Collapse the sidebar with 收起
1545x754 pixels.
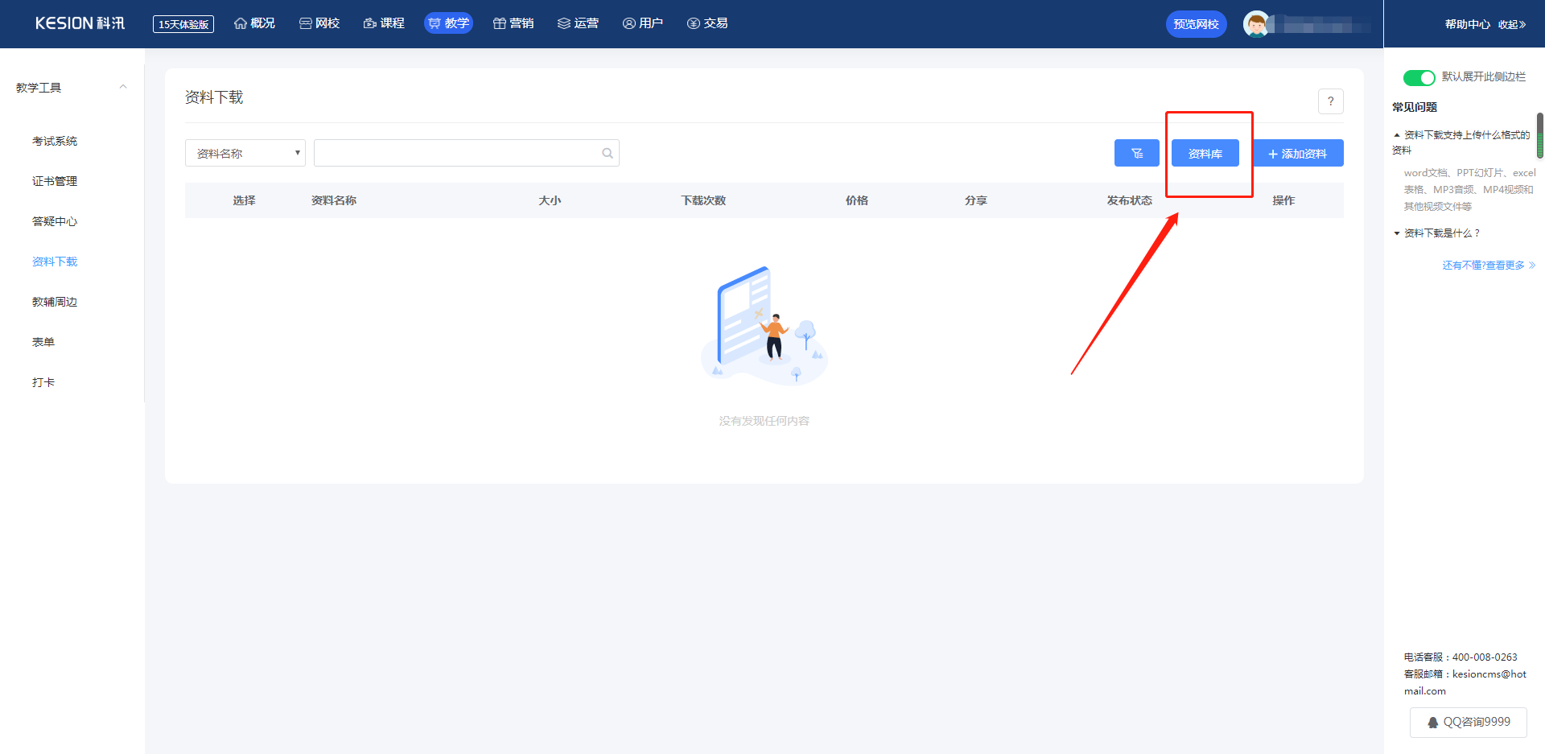coord(1512,24)
